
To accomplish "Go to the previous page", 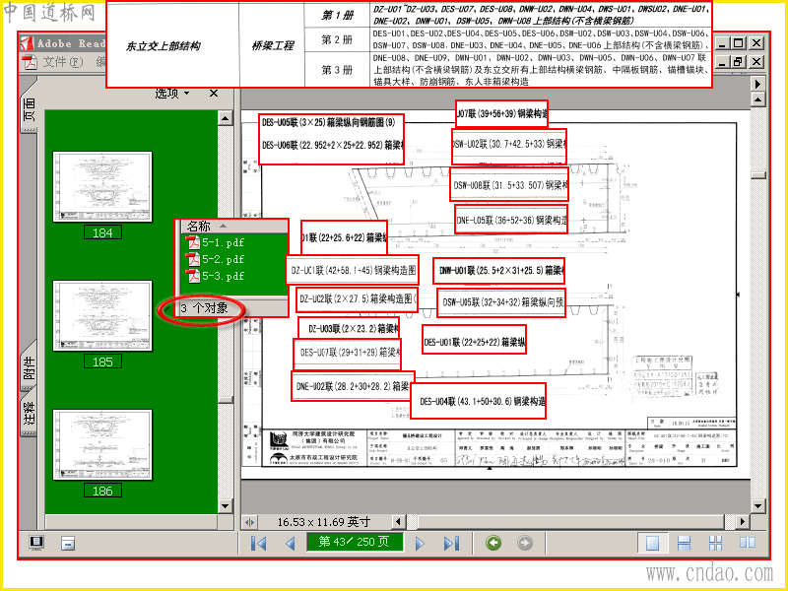I will point(290,544).
